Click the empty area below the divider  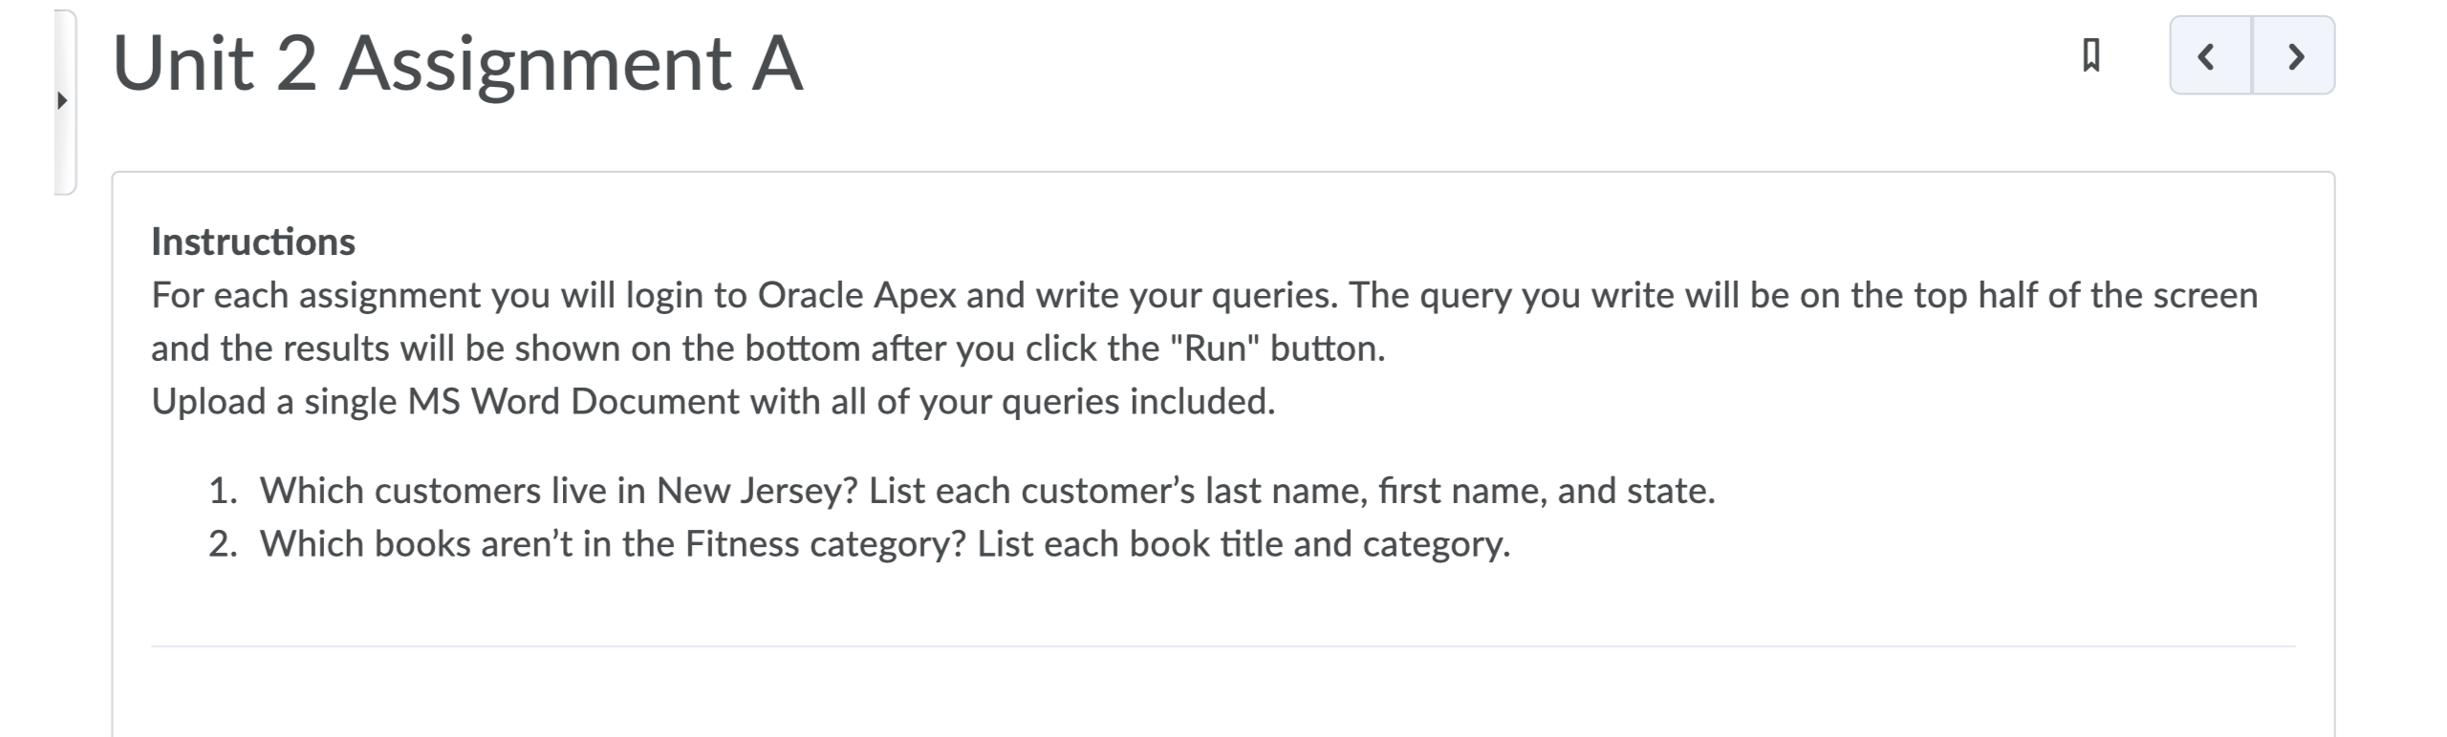1223,694
